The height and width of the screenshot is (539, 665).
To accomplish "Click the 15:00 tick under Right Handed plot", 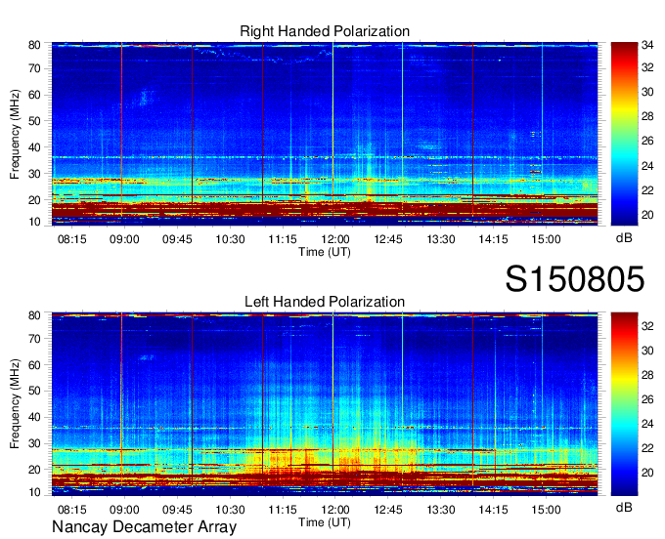I will pos(547,239).
